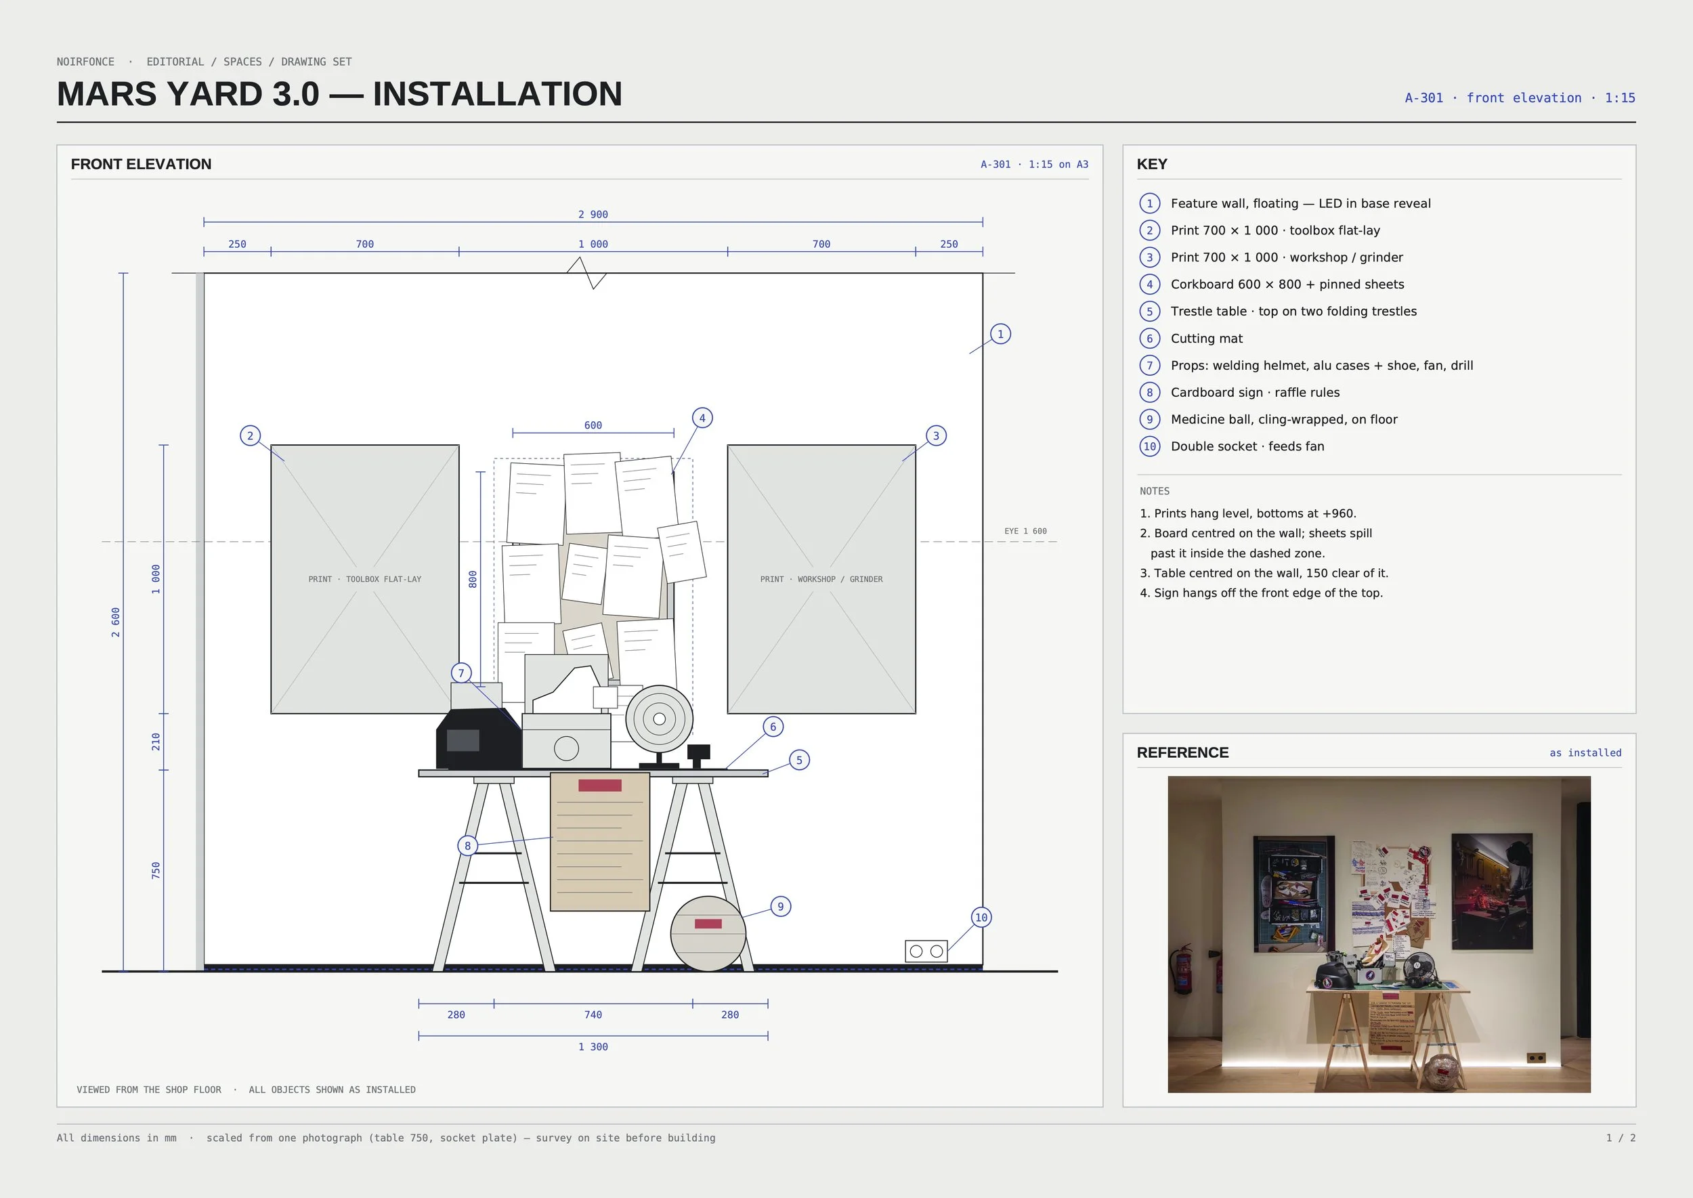Viewport: 1693px width, 1198px height.
Task: Click callout bubble 9 by the medicine ball
Action: [x=781, y=907]
